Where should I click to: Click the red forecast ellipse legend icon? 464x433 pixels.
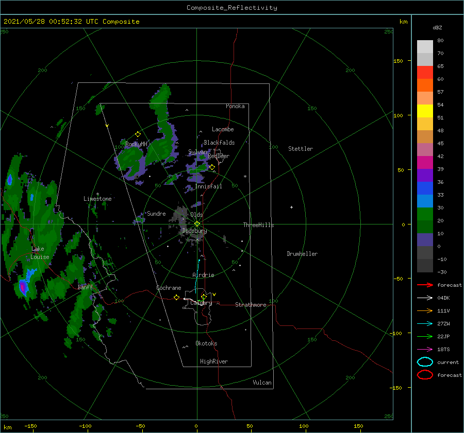(x=425, y=375)
